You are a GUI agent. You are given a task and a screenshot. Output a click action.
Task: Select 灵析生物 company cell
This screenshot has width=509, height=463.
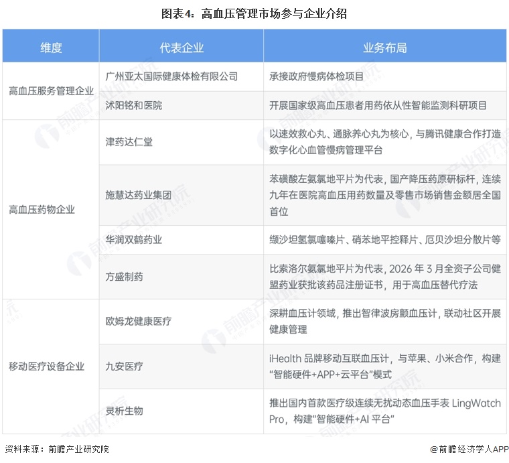181,411
